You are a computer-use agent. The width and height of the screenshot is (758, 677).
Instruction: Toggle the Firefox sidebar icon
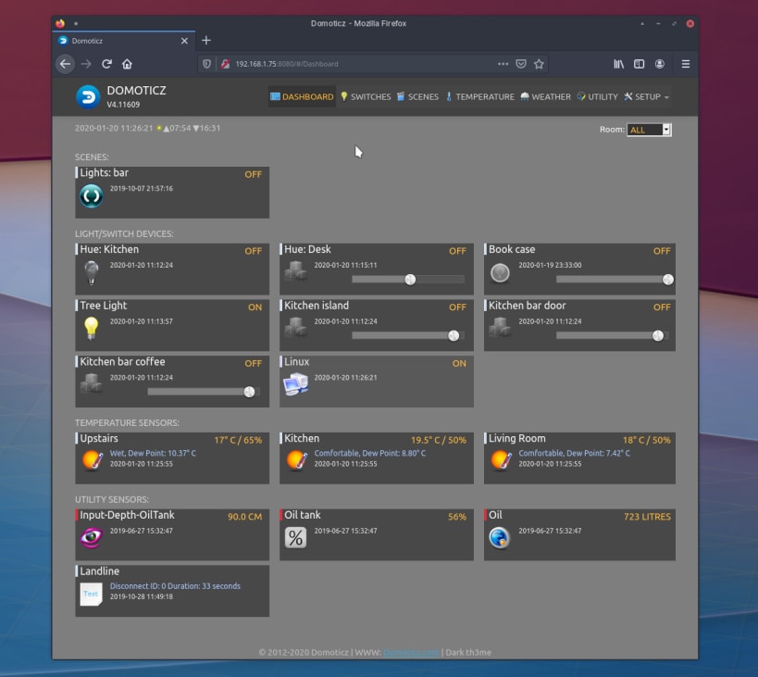[x=640, y=64]
